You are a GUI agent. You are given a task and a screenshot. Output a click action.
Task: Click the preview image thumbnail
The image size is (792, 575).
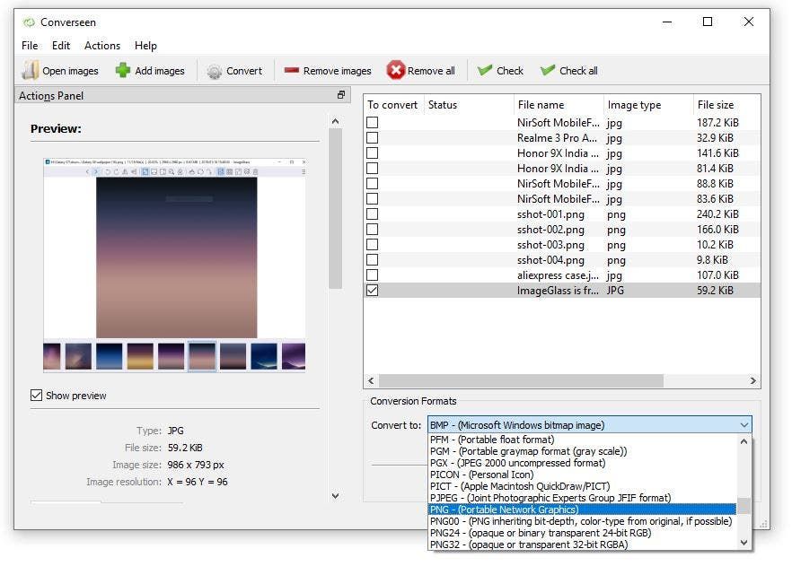pos(175,266)
